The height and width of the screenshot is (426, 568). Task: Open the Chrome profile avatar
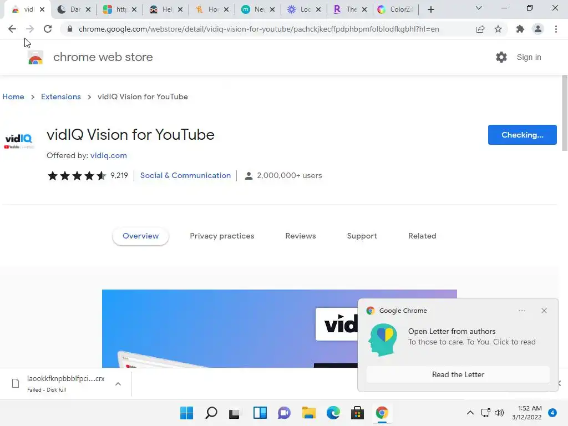click(538, 29)
